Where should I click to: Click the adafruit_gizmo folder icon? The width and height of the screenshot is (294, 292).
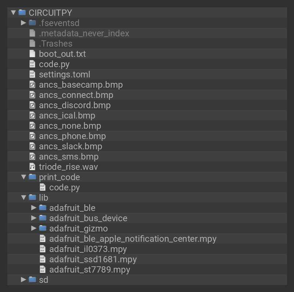pos(43,228)
